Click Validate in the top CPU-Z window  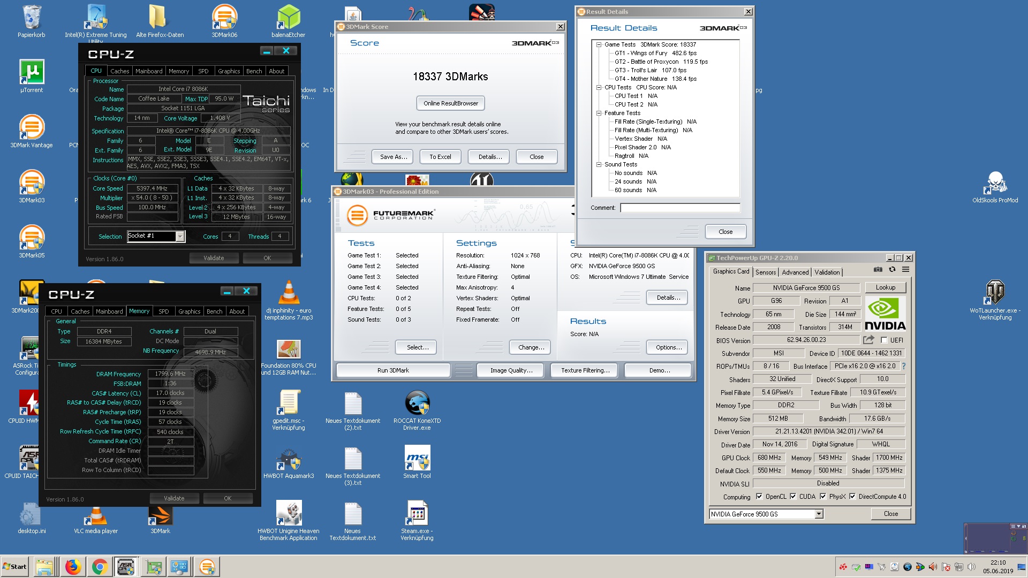(214, 258)
